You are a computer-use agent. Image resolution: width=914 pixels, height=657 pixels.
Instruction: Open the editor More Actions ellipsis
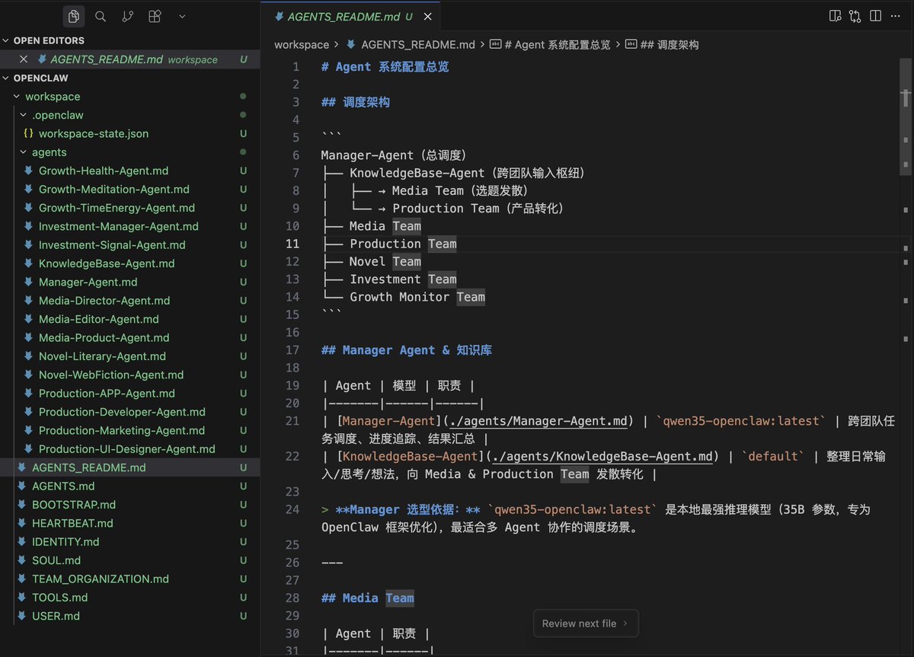[896, 16]
